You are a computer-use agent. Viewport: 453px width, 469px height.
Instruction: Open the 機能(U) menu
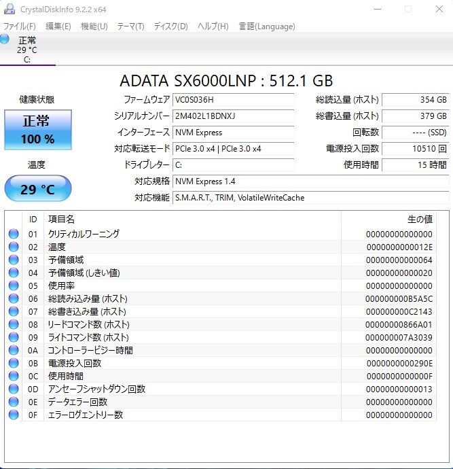94,27
